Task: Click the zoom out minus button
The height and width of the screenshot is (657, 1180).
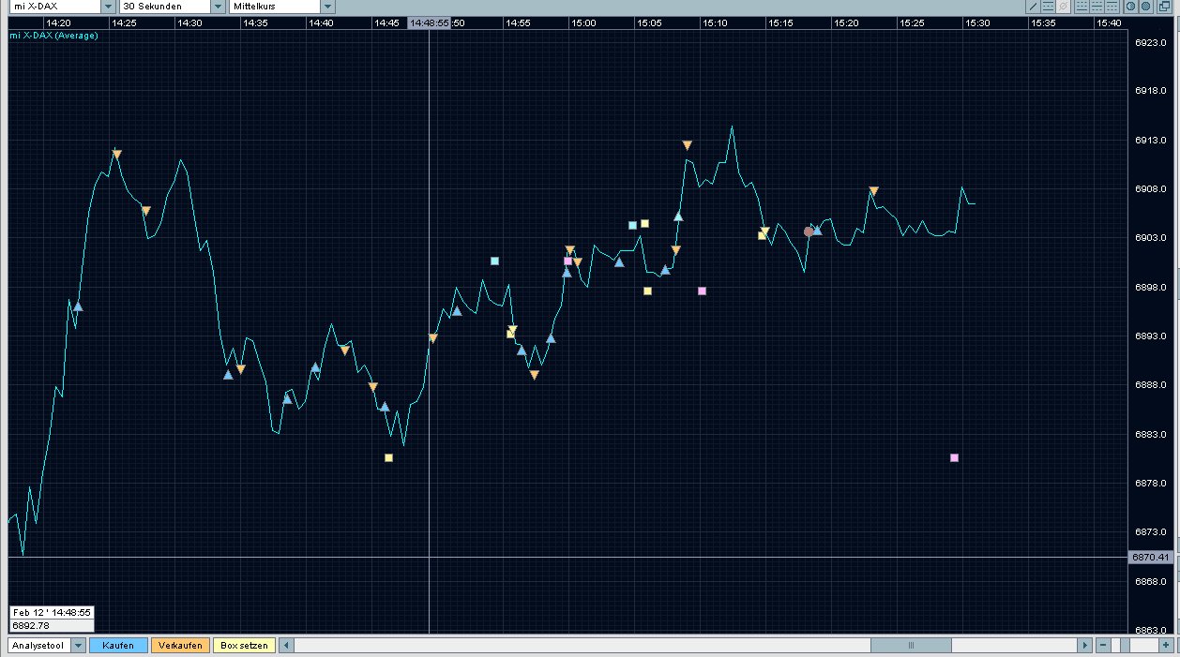Action: 1103,646
